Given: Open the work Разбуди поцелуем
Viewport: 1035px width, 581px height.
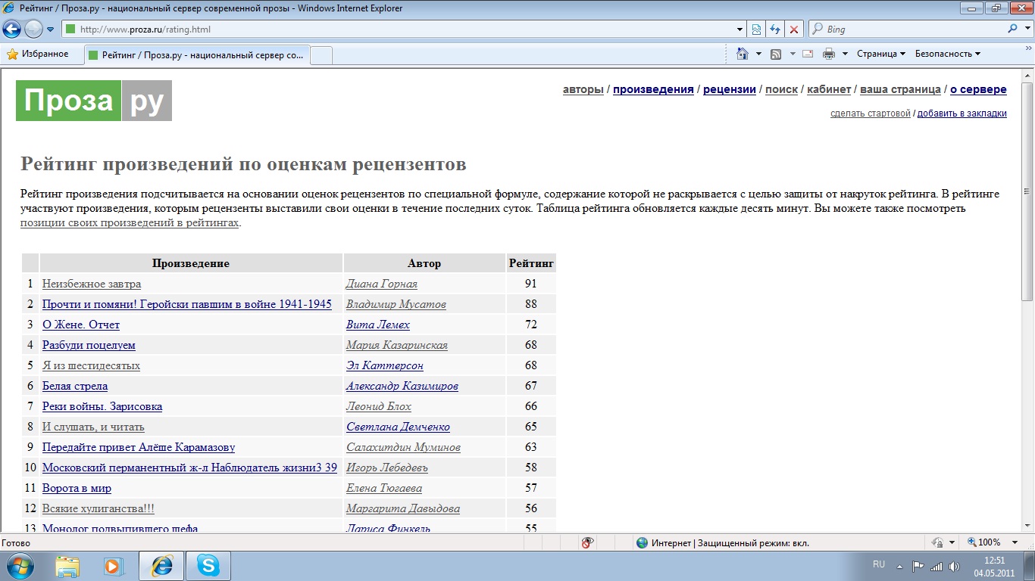Looking at the screenshot, I should coord(89,345).
